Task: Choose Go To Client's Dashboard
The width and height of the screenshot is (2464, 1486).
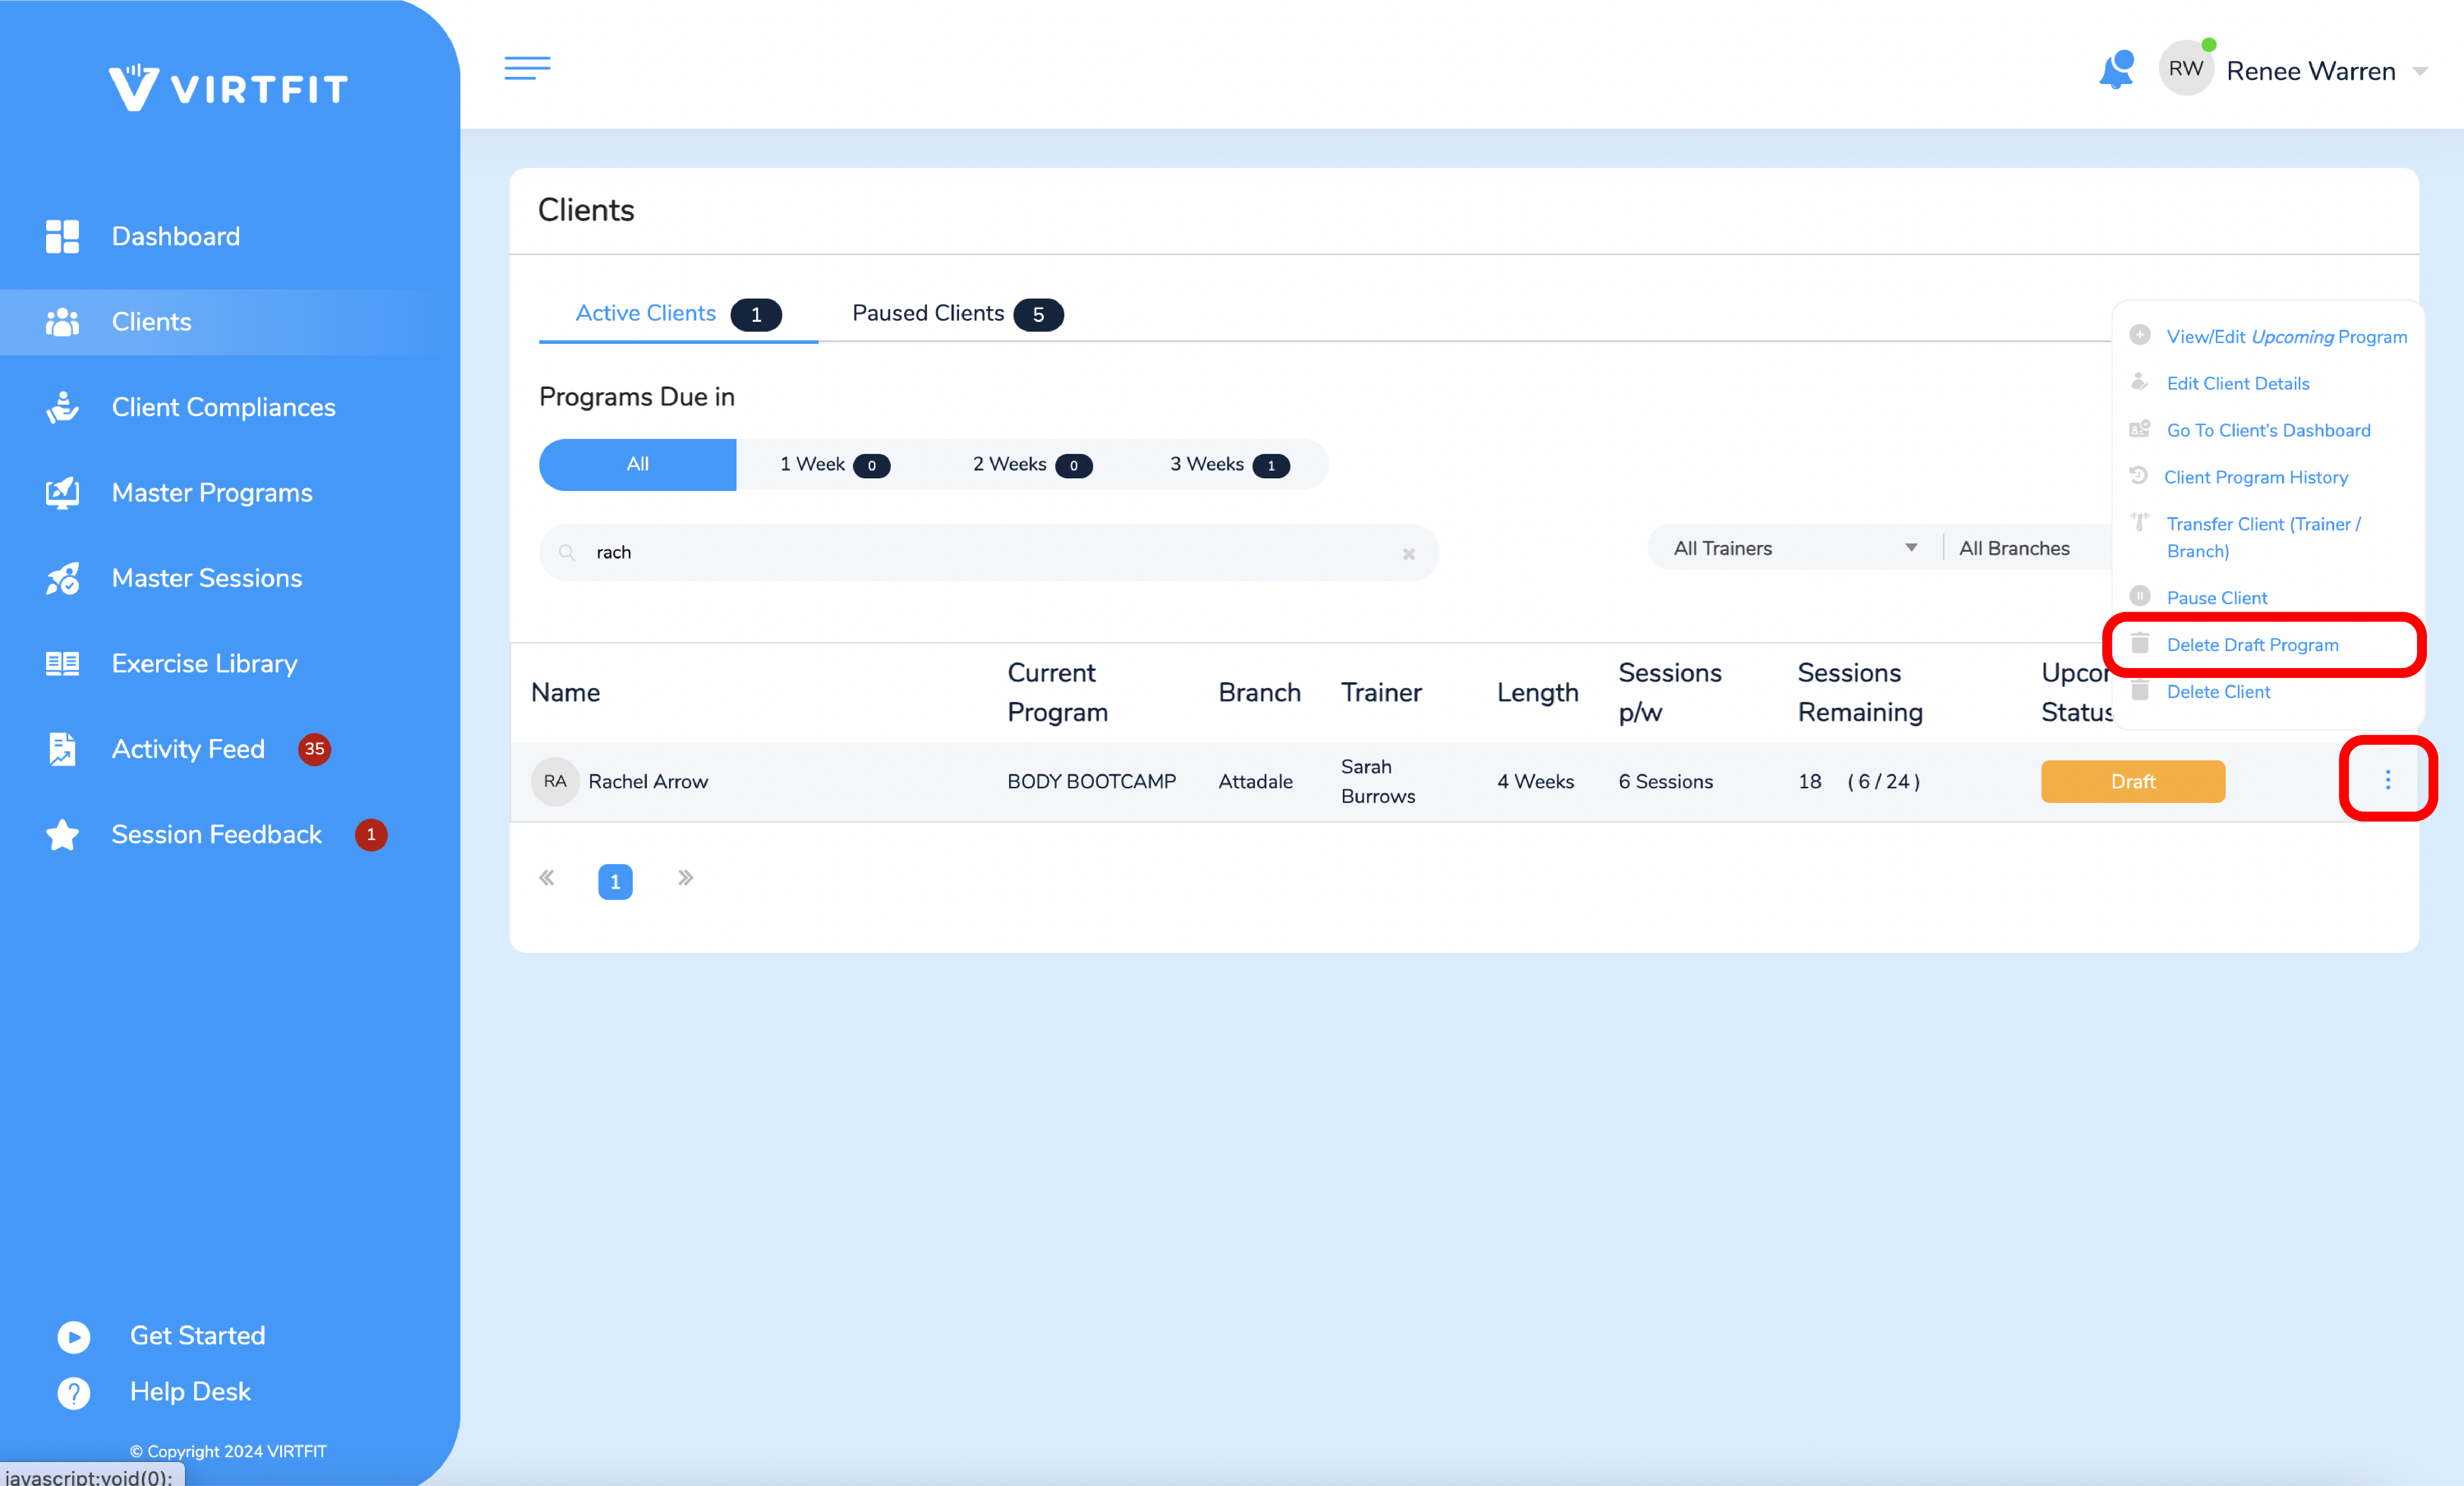Action: pos(2268,431)
